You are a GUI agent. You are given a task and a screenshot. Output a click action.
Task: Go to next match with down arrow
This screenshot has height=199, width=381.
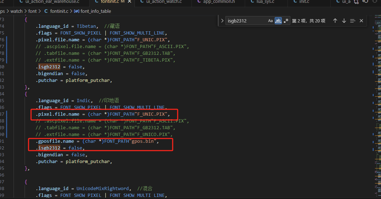pos(344,21)
